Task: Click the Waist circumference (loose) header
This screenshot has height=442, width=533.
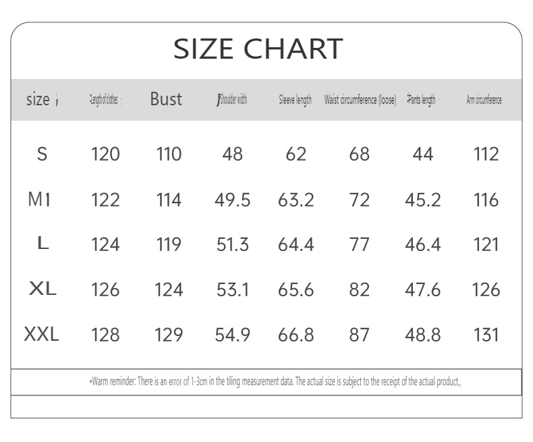Action: 360,100
